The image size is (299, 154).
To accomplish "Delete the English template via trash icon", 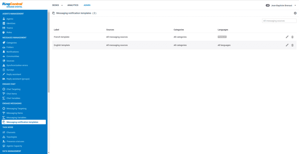I will click(x=292, y=45).
